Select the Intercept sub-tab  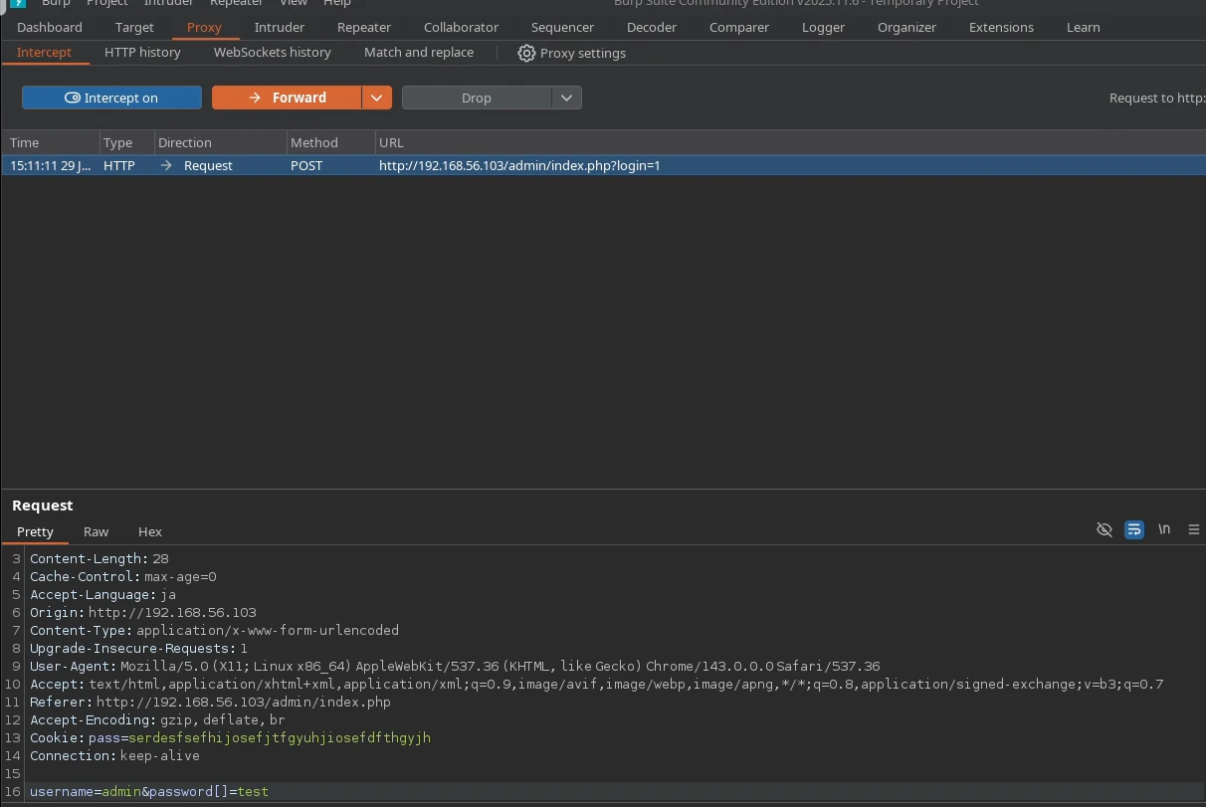tap(44, 52)
